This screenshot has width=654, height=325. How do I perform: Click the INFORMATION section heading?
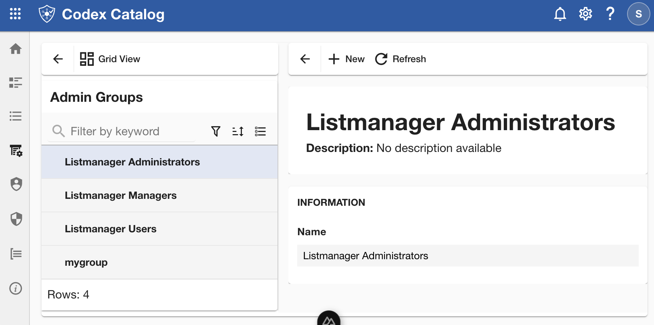(x=331, y=202)
